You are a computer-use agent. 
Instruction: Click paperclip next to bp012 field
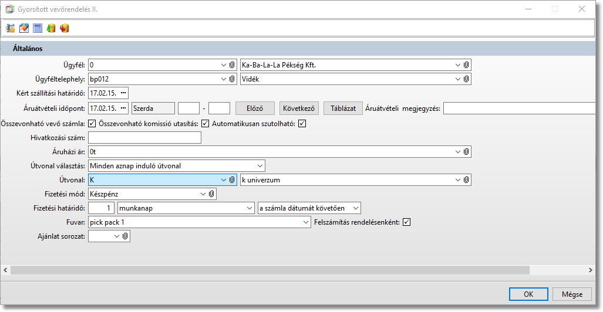pyautogui.click(x=233, y=79)
